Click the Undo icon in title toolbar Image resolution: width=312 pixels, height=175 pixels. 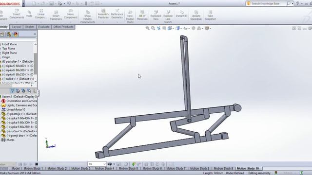click(69, 3)
